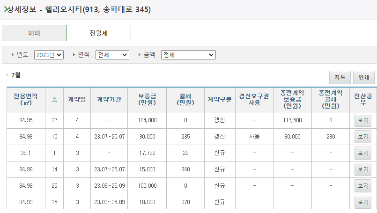Click 보기 for the 104,000 deposit row
The width and height of the screenshot is (377, 213).
coord(363,120)
